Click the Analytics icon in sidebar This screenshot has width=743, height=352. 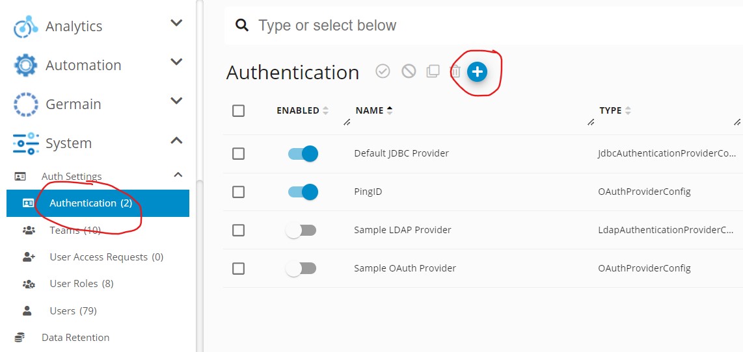25,27
